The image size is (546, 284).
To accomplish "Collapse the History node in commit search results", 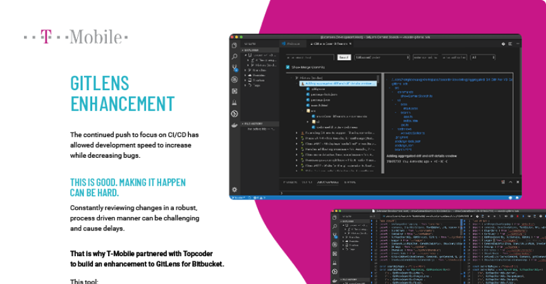I will [293, 78].
